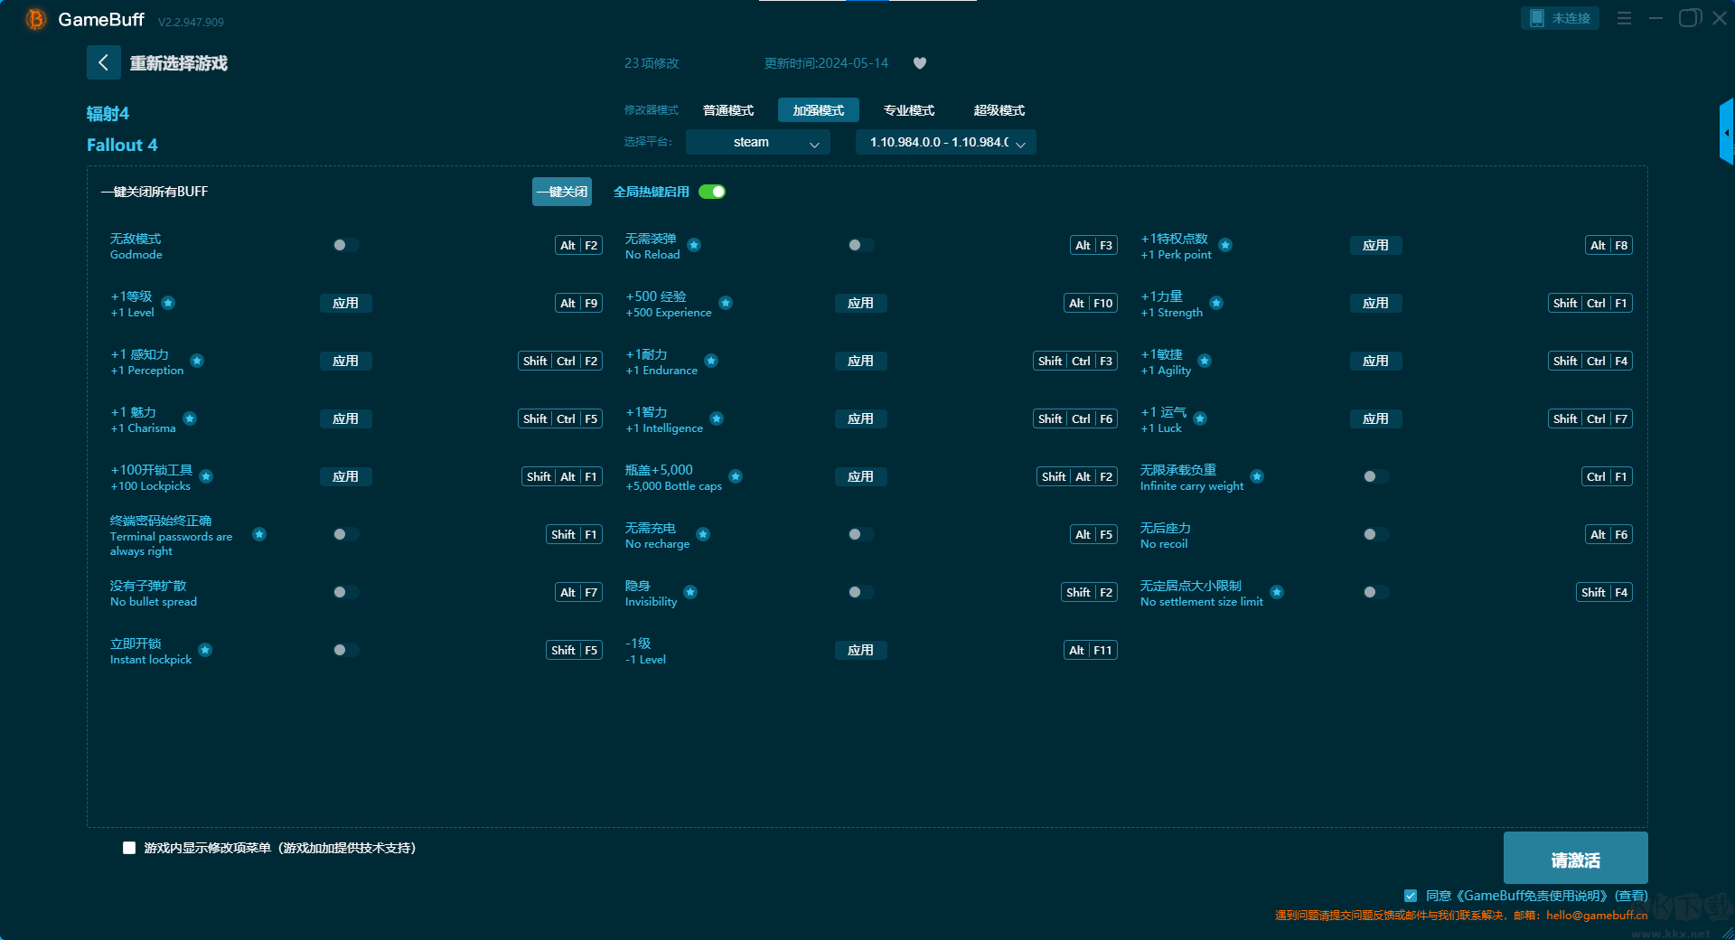The height and width of the screenshot is (940, 1735).
Task: Click the star icon beside +5,000 Bottle caps
Action: pyautogui.click(x=736, y=476)
